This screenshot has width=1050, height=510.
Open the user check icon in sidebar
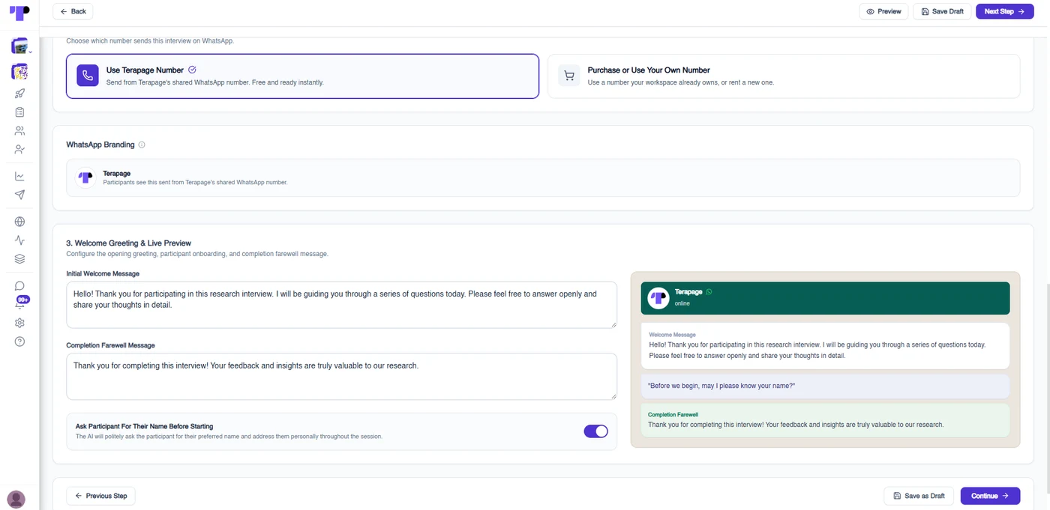pos(19,149)
